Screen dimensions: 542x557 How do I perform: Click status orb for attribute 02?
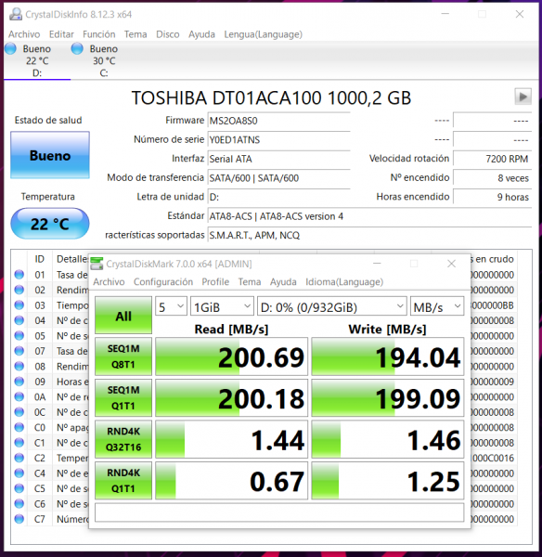pyautogui.click(x=19, y=290)
